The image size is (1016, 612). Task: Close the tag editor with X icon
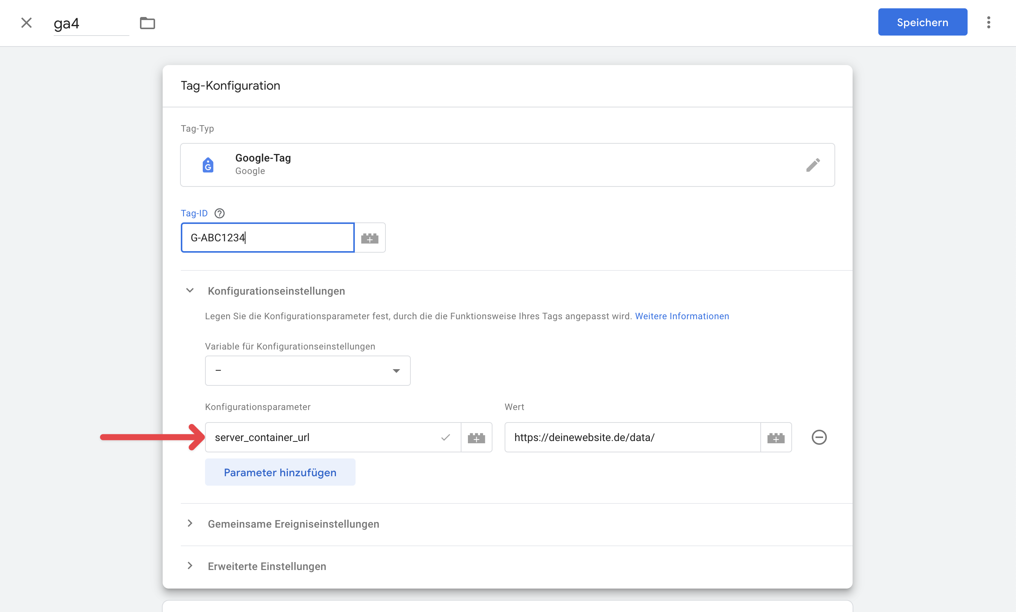(x=26, y=23)
